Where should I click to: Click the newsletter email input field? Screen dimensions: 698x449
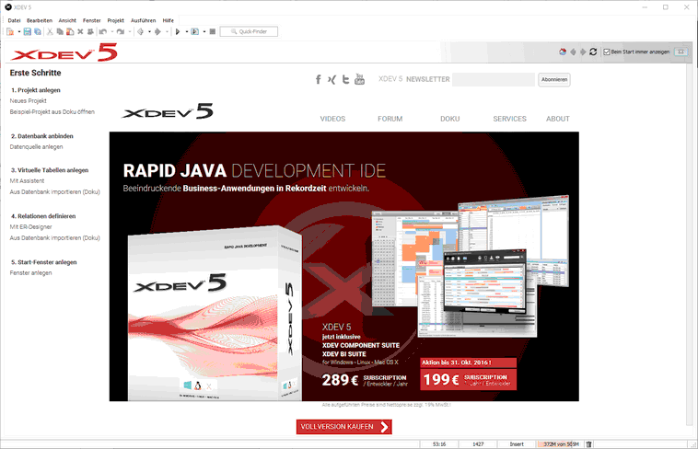[494, 80]
